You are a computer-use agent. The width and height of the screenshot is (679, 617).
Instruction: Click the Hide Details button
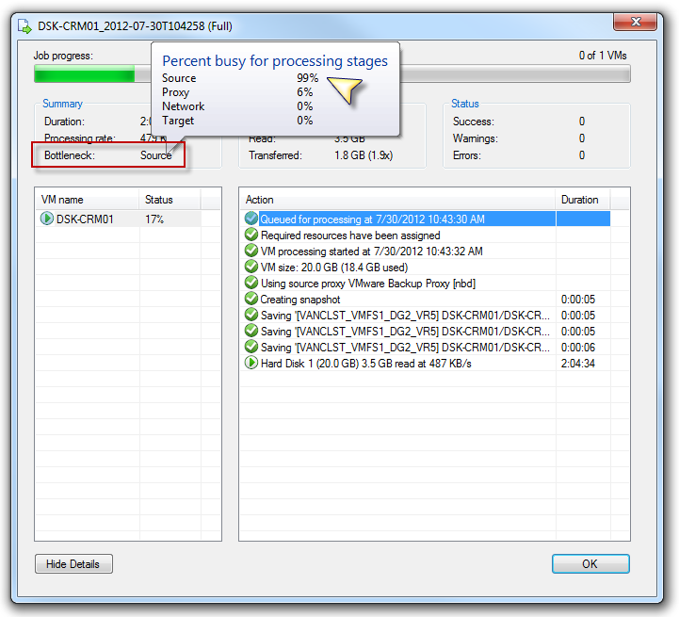point(73,564)
